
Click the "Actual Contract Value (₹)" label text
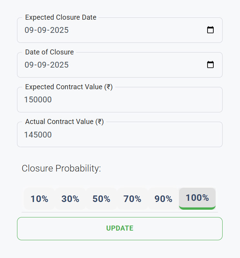pyautogui.click(x=65, y=122)
